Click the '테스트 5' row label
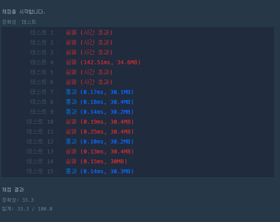 [42, 72]
